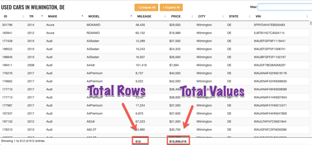The width and height of the screenshot is (312, 145).
Task: Select the row with ID 201796
Action: pos(7,25)
